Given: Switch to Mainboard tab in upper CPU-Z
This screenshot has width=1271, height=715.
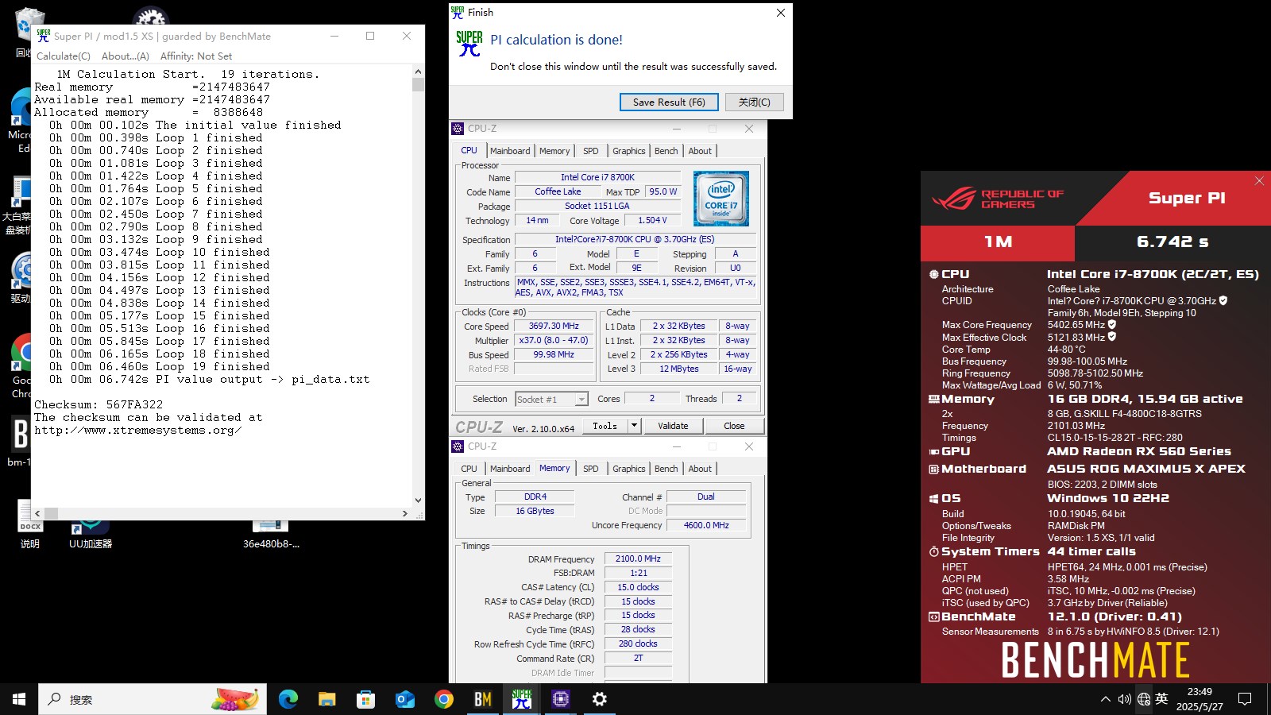Looking at the screenshot, I should (510, 151).
